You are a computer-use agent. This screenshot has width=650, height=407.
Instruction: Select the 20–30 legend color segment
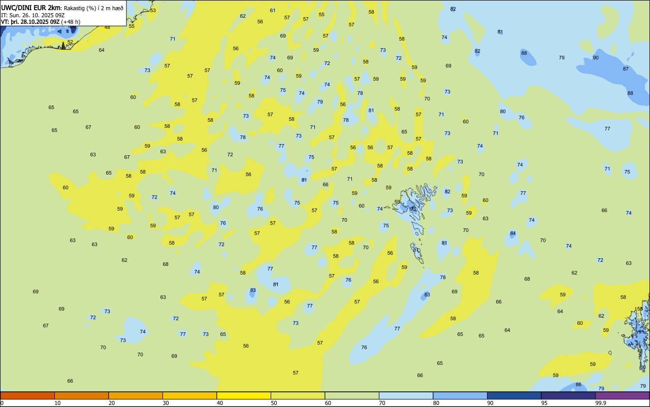coord(136,395)
